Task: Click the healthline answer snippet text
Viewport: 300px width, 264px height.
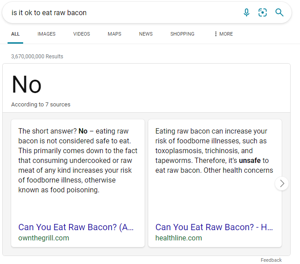Action: pyautogui.click(x=214, y=150)
